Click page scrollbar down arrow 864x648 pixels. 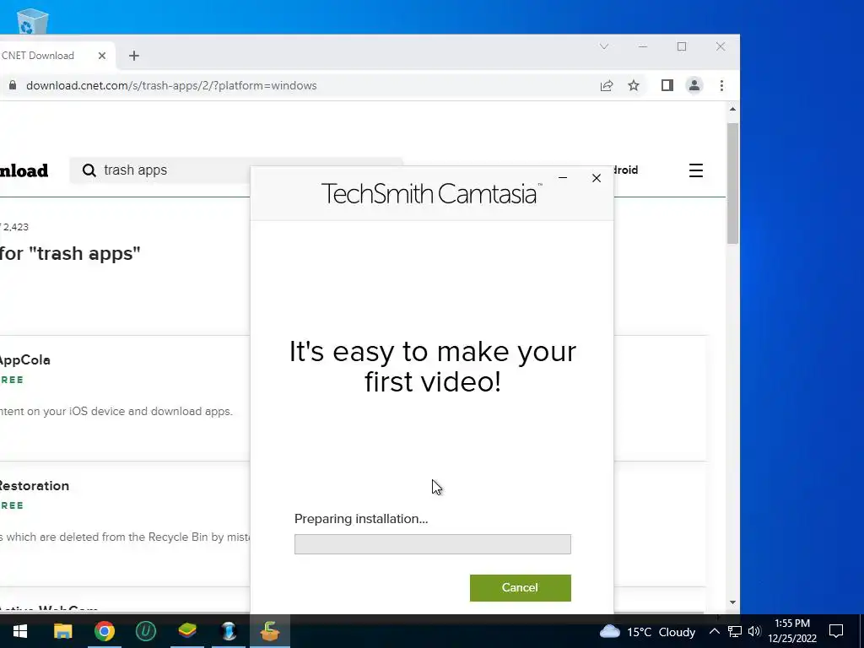(733, 602)
